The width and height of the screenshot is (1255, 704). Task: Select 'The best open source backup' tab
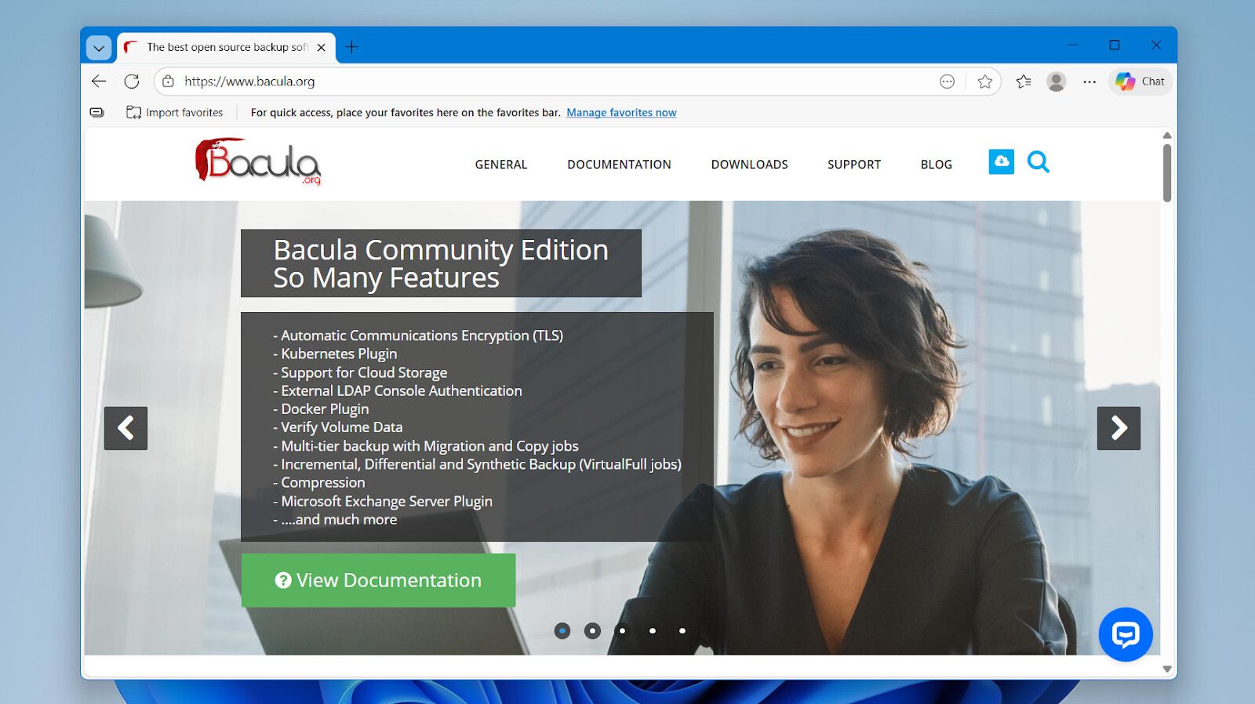click(227, 47)
